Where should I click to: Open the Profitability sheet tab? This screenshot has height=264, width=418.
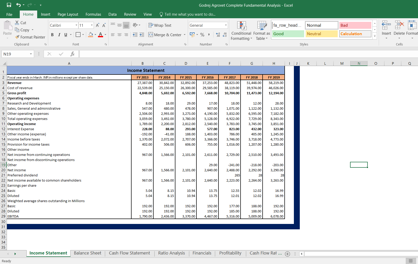click(230, 253)
